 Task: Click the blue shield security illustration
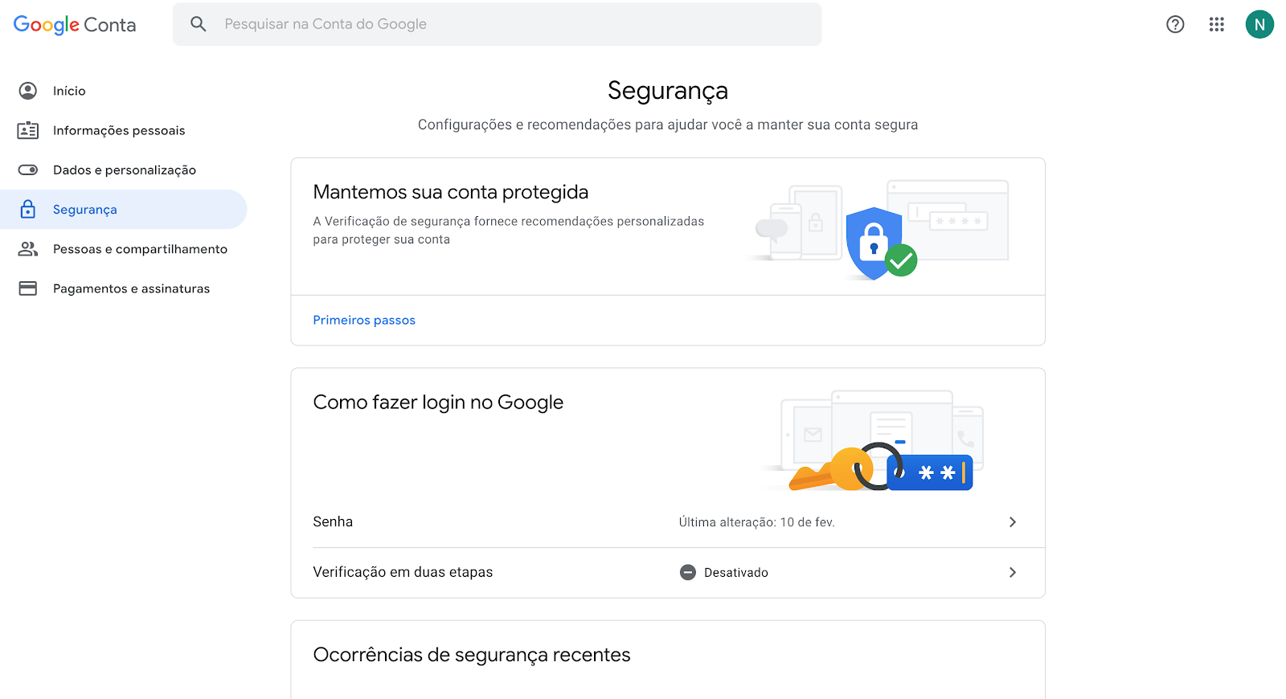pyautogui.click(x=874, y=243)
